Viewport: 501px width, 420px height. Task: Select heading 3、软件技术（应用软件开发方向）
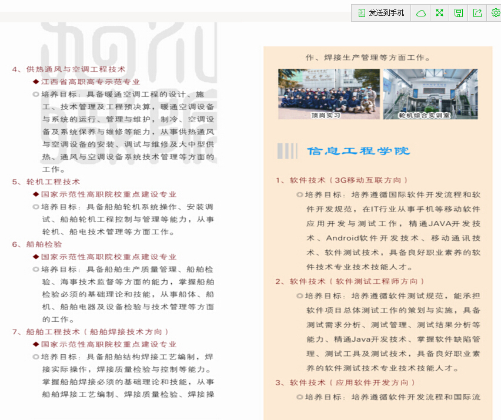345,382
